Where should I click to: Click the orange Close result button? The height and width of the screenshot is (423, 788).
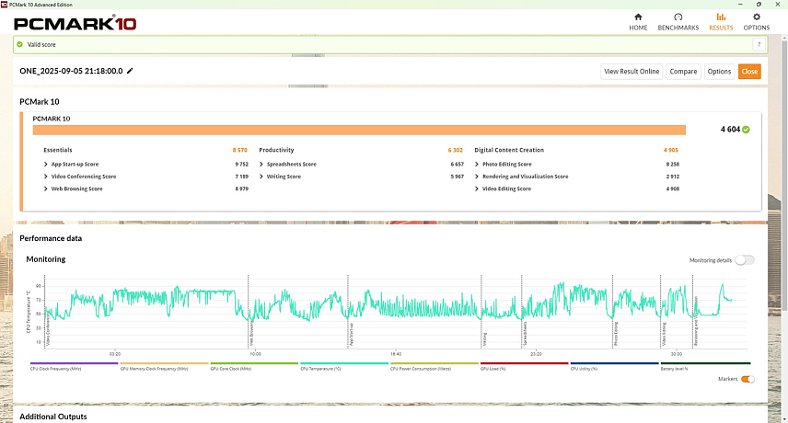tap(749, 71)
